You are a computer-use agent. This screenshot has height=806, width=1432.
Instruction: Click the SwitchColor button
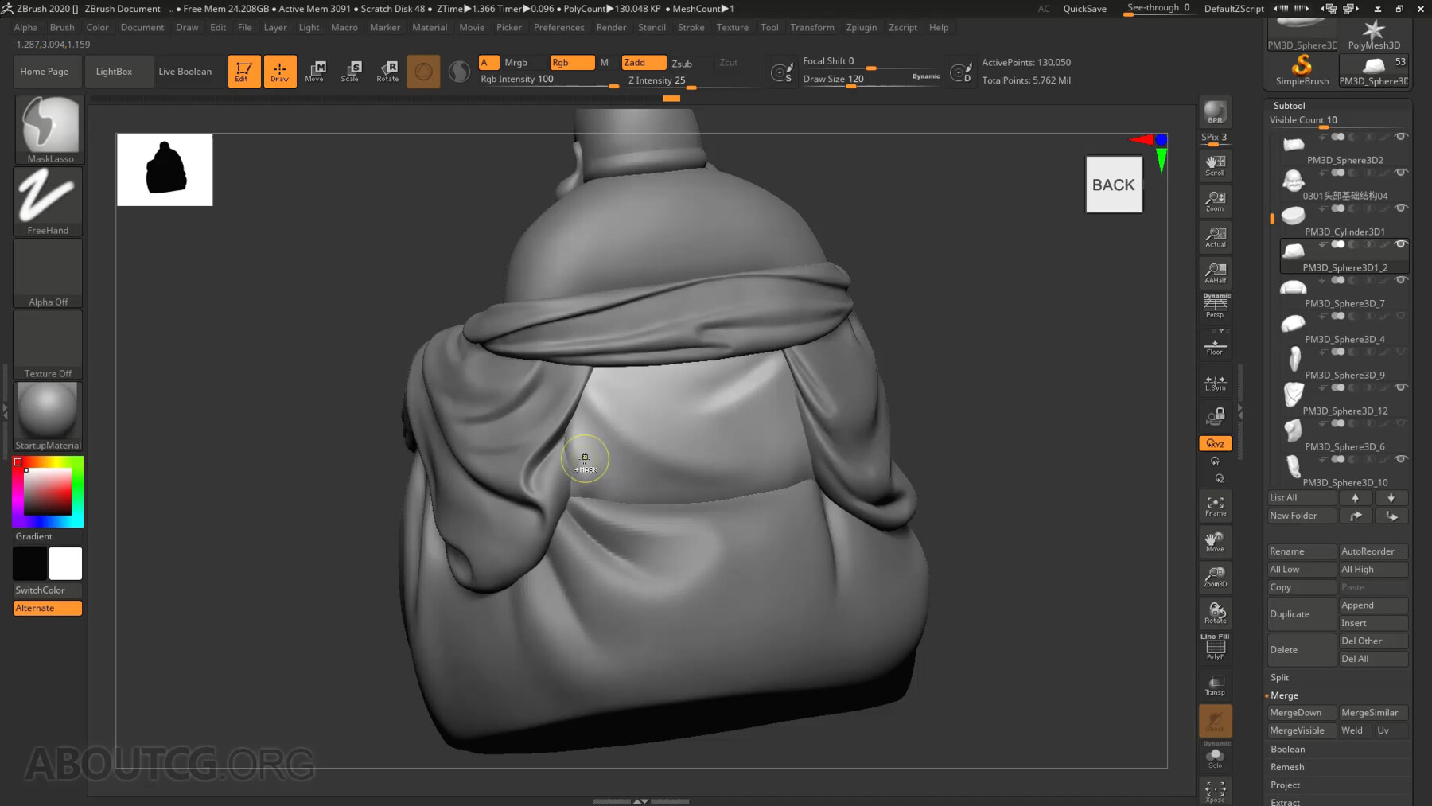pyautogui.click(x=48, y=590)
